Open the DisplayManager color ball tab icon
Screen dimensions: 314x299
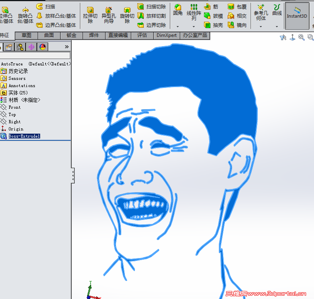(43, 47)
